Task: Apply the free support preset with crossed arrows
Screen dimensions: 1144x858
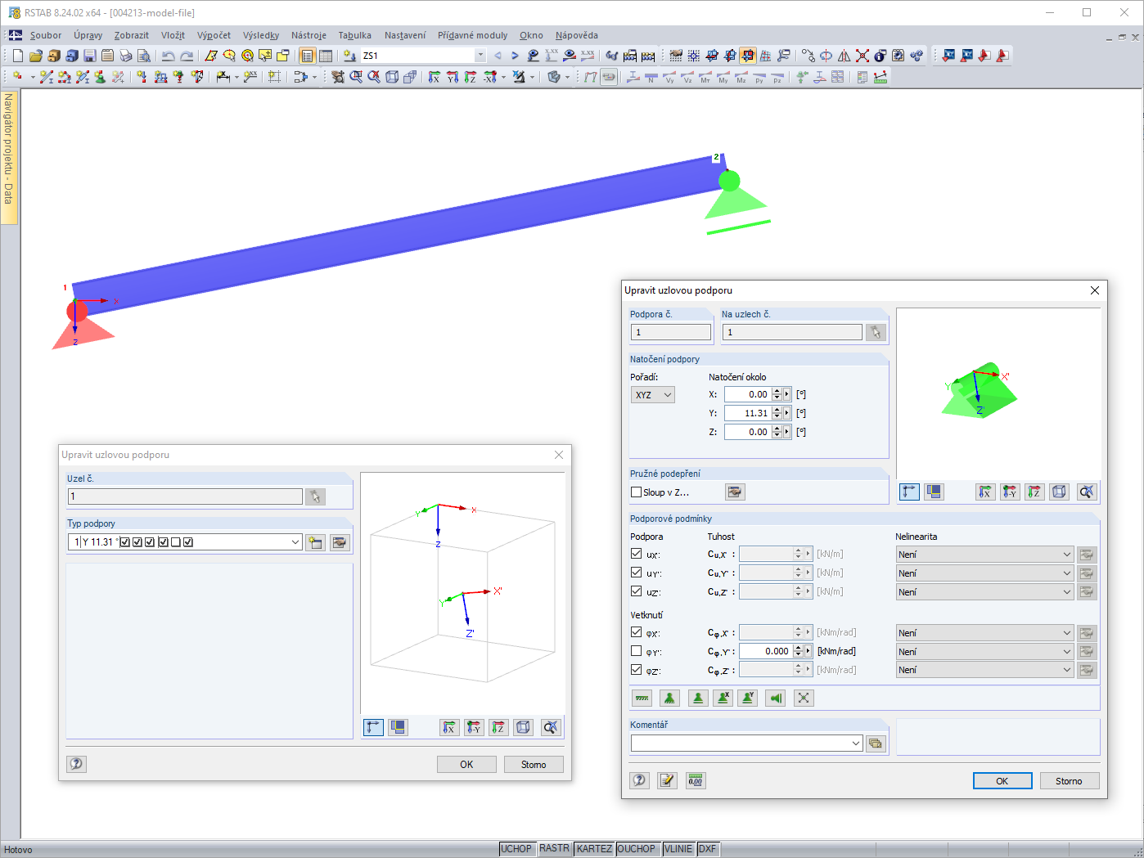Action: point(804,698)
